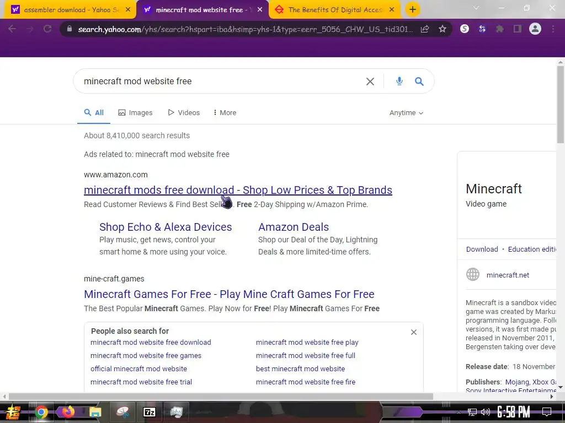This screenshot has width=565, height=423.
Task: Switch to the assembler download tab
Action: point(70,10)
